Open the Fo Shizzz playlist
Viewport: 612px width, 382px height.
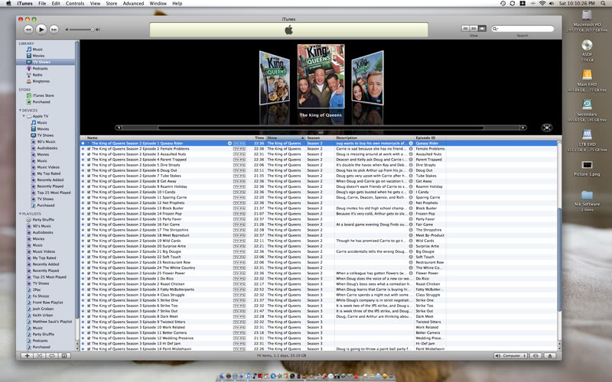[x=41, y=296]
